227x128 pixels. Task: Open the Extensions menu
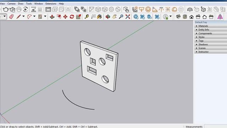click(51, 4)
